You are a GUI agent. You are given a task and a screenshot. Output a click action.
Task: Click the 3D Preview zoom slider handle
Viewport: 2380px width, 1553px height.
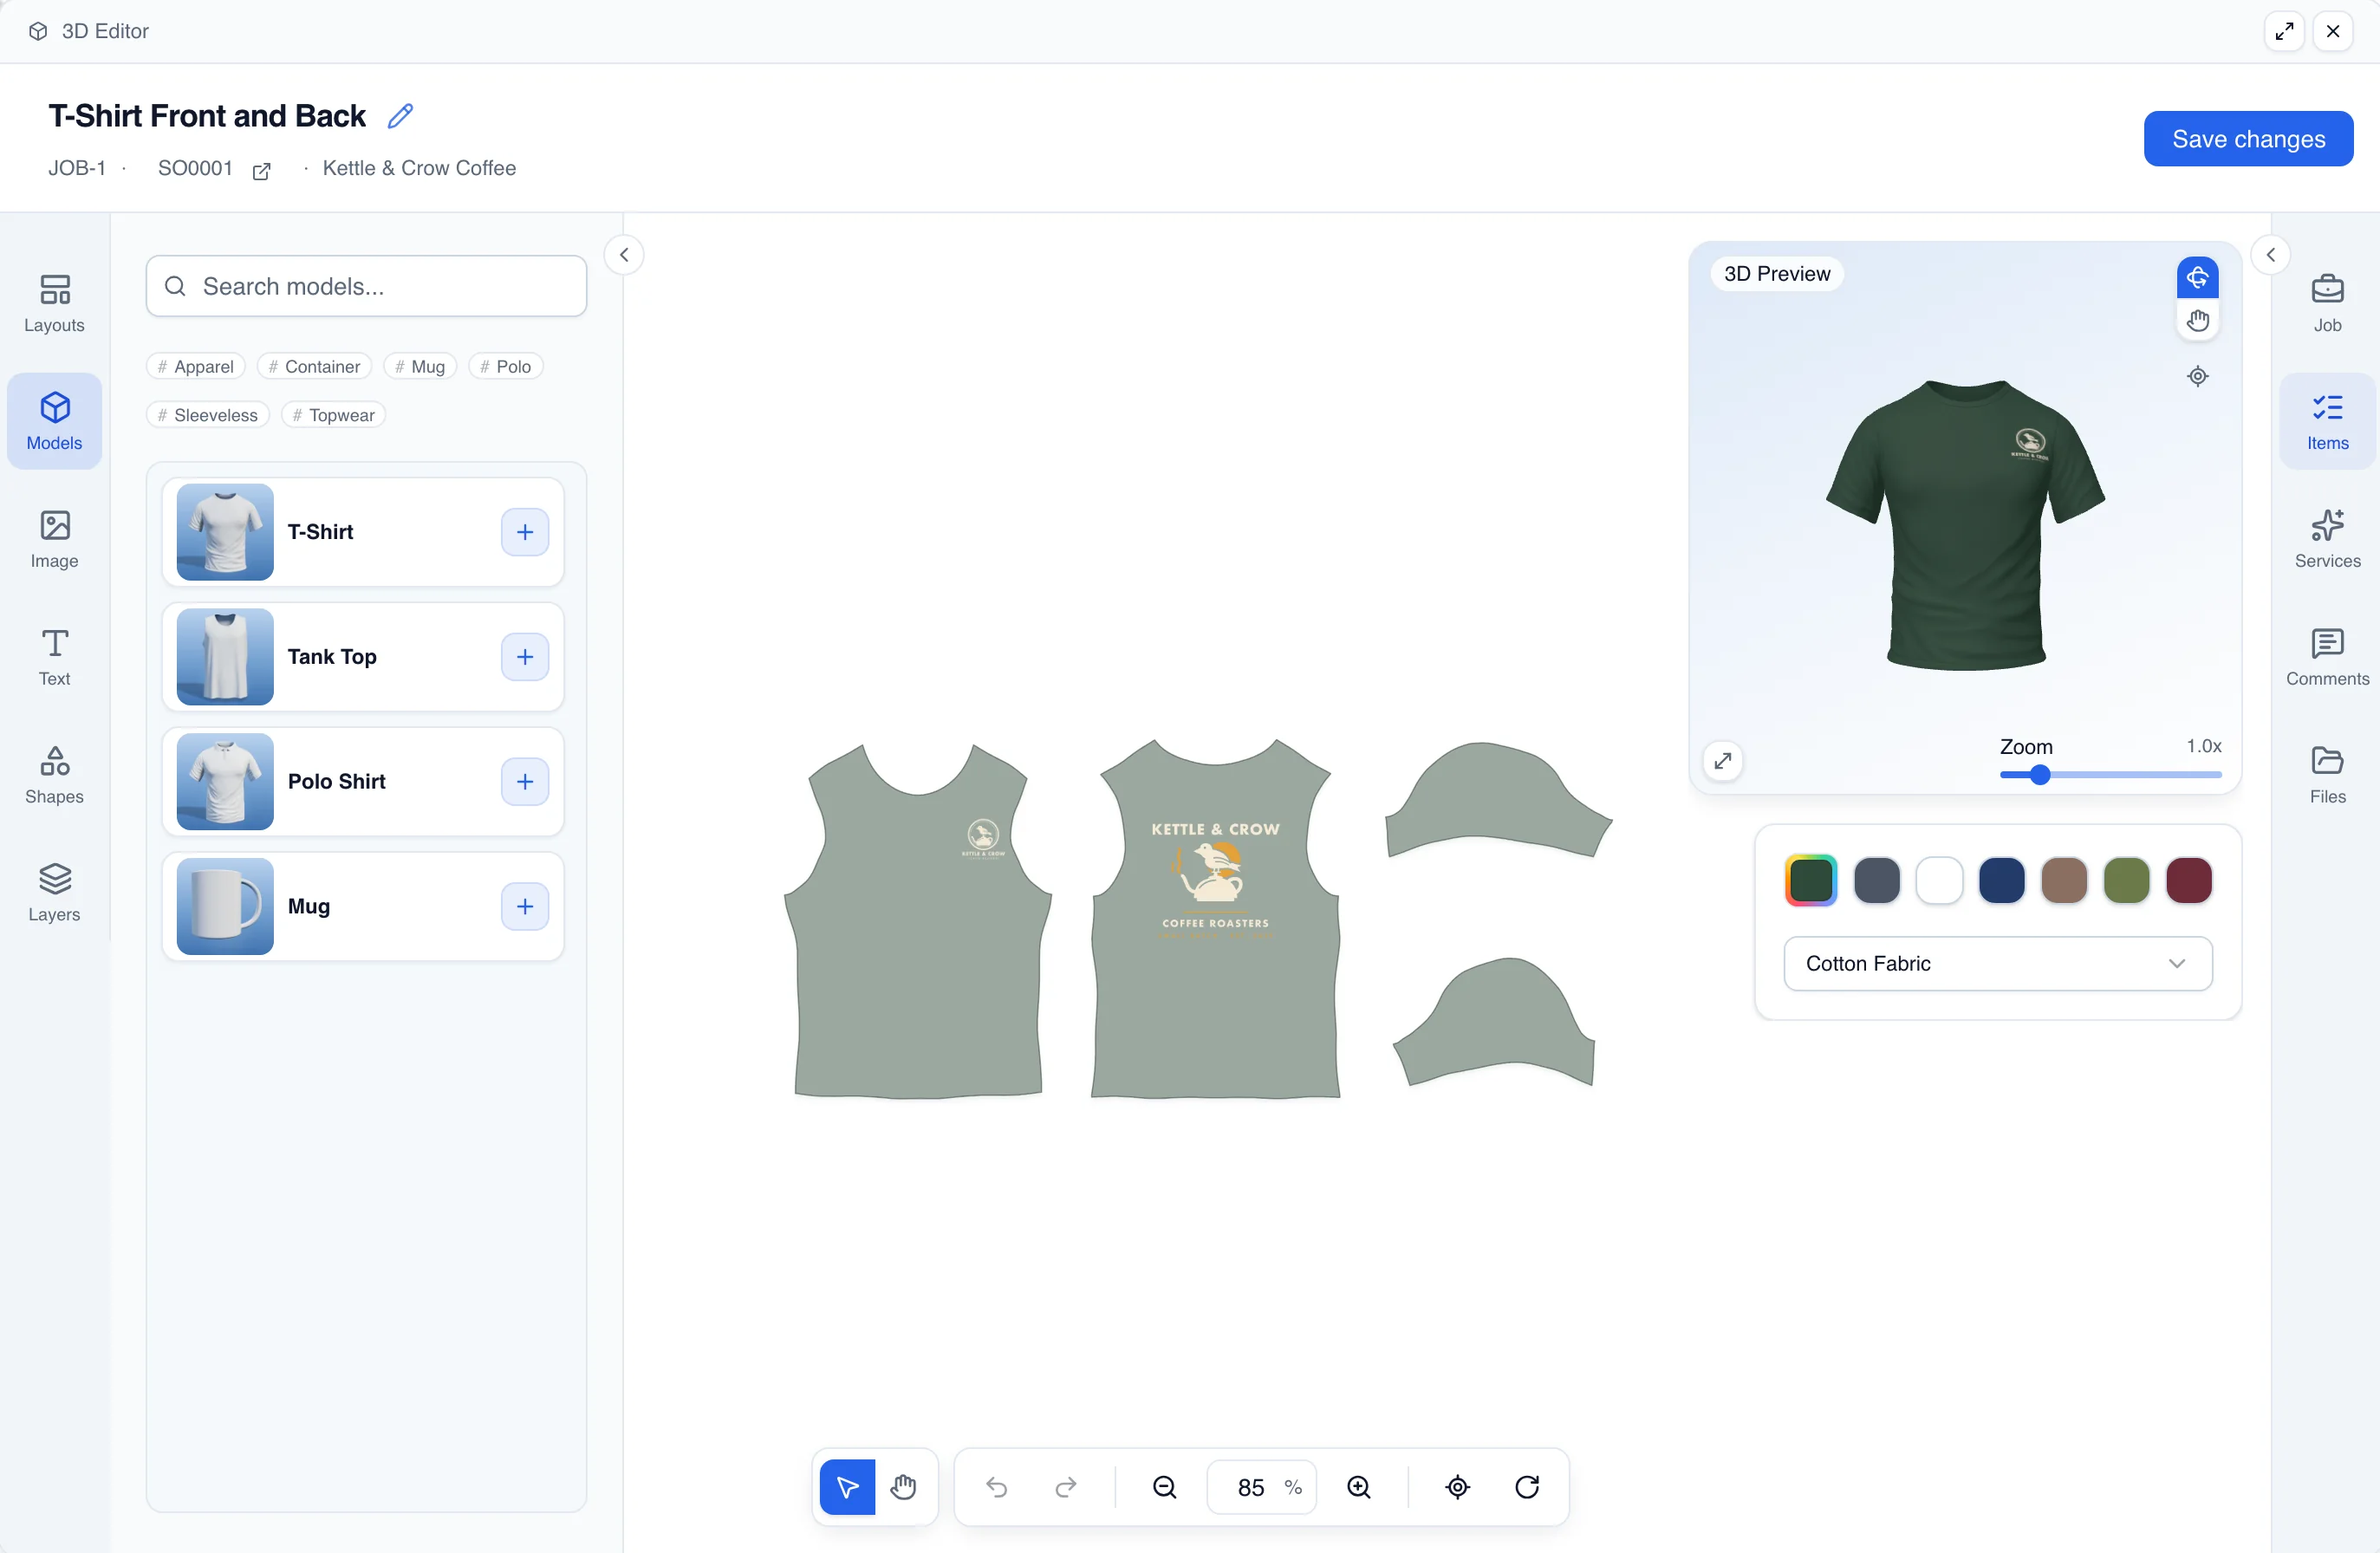click(2040, 775)
